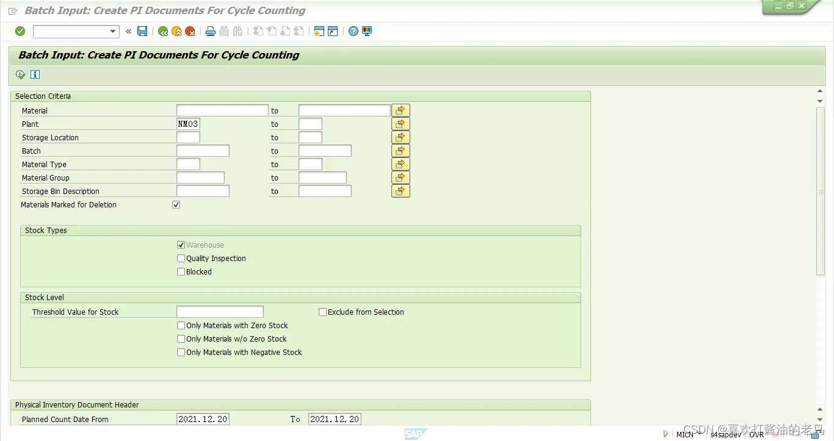Click the blue Information icon
Screen dimensions: 834x441
35,74
